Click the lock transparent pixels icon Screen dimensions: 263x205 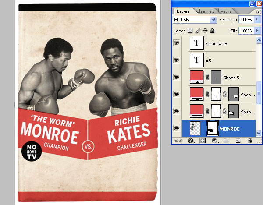(190, 31)
